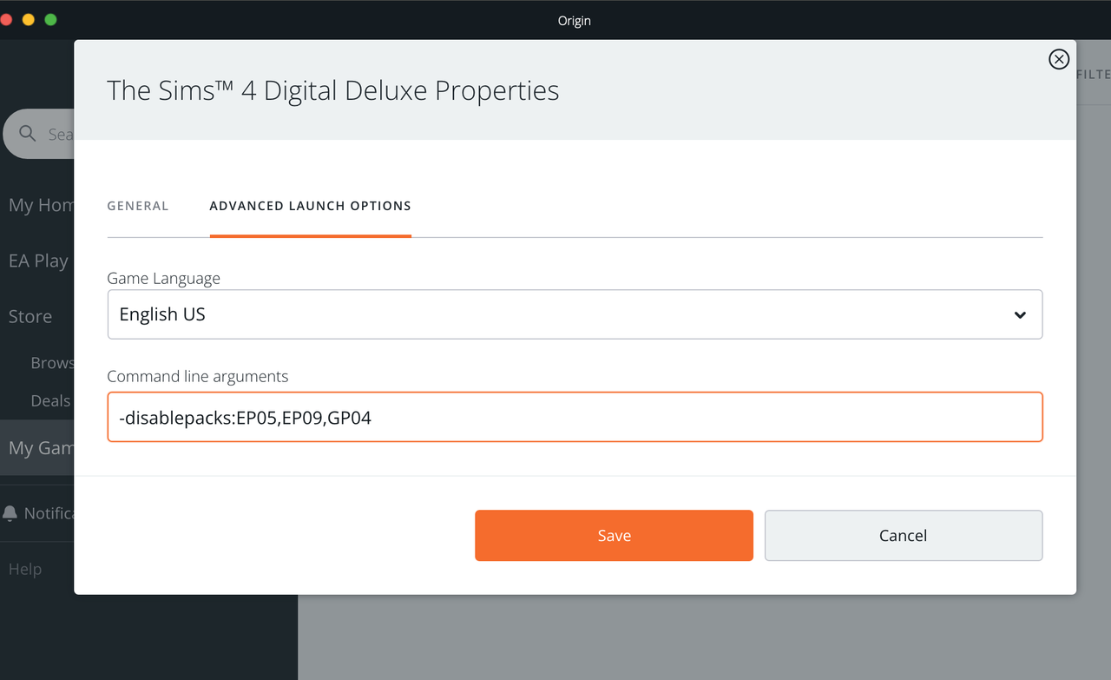
Task: Click the Command line arguments label
Action: tap(198, 376)
